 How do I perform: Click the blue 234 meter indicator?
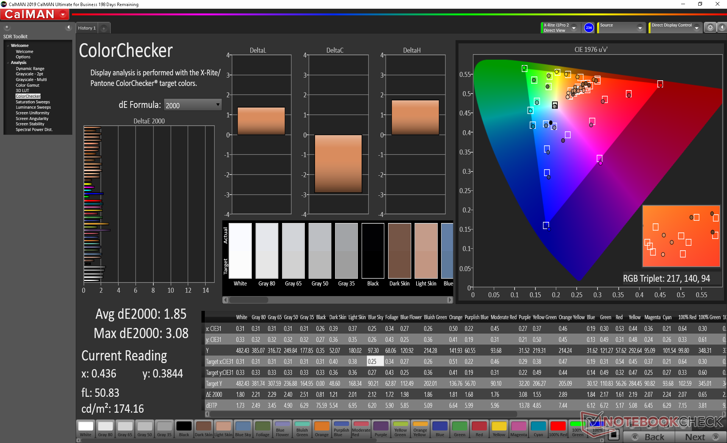point(588,28)
